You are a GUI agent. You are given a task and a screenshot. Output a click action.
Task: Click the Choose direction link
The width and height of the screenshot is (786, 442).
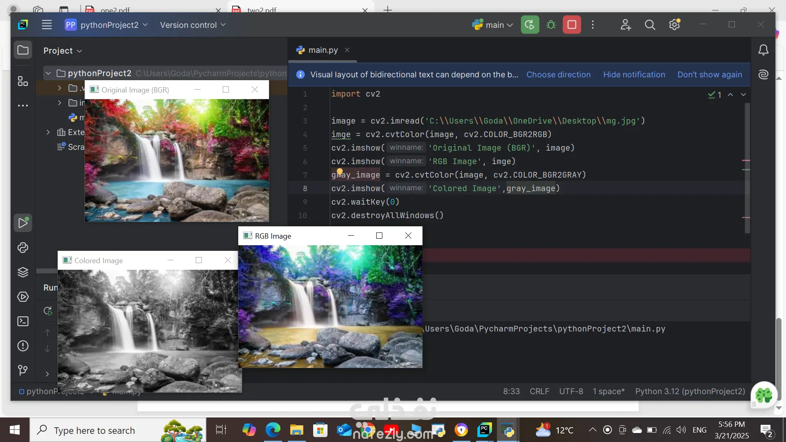click(558, 74)
